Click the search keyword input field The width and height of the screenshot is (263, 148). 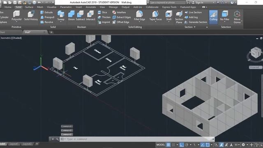coord(167,2)
